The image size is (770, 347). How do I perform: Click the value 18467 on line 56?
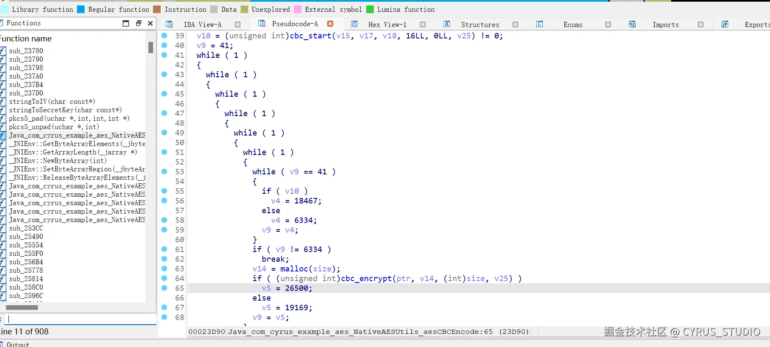coord(306,201)
